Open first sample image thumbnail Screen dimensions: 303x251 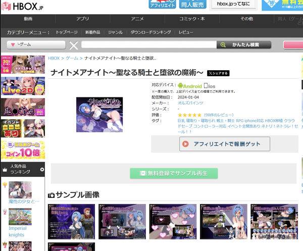[71, 222]
